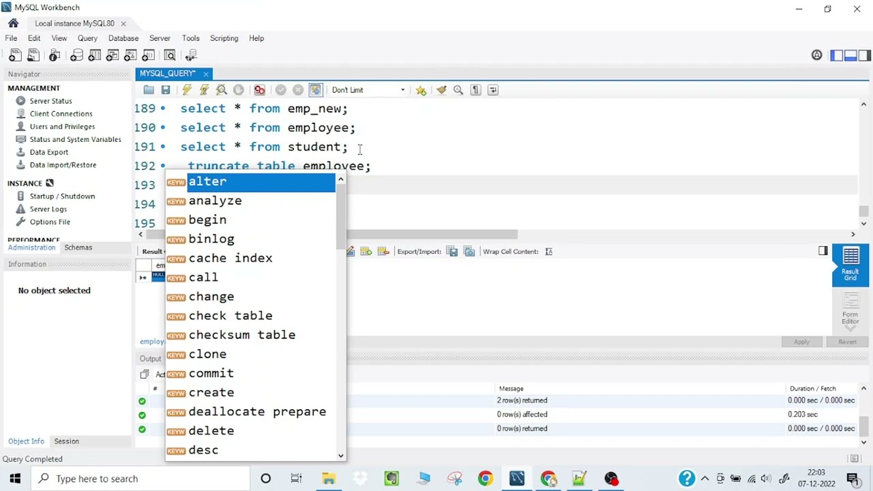Switch to the Schemas tab
Image resolution: width=873 pixels, height=491 pixels.
point(78,248)
